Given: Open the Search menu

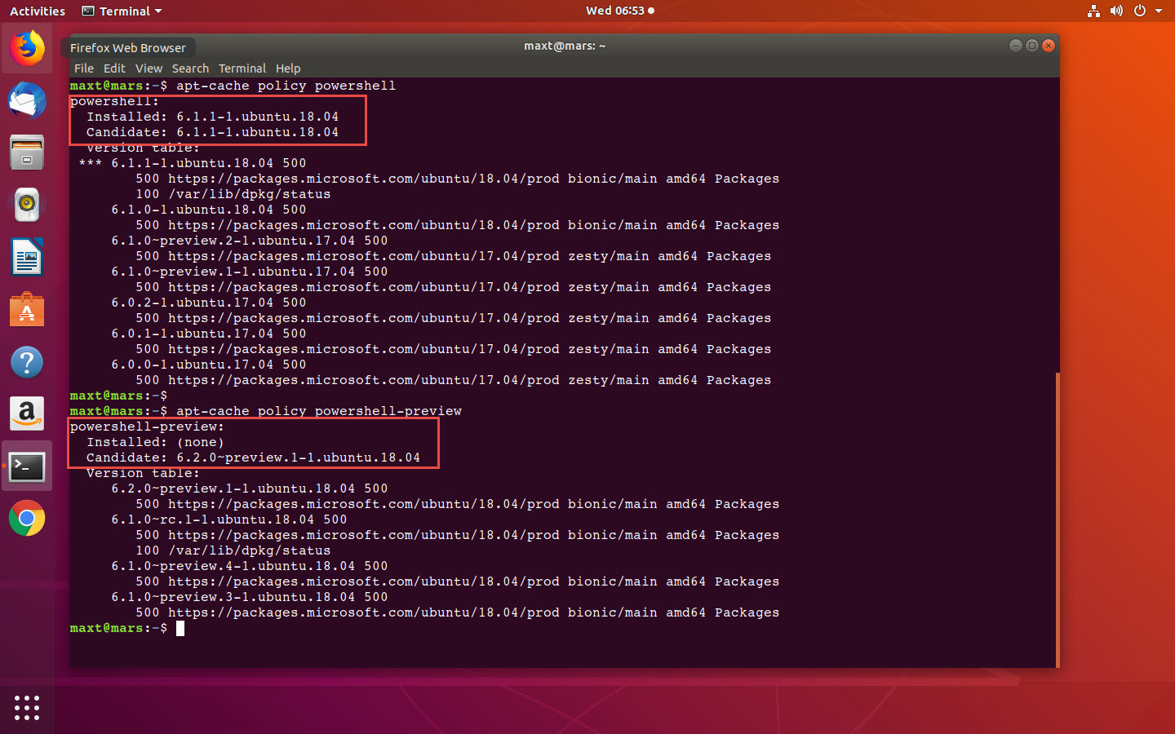Looking at the screenshot, I should pos(190,69).
